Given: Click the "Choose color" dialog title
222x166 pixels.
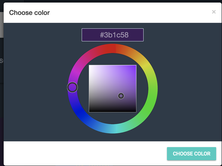Looking at the screenshot, I should point(29,13).
